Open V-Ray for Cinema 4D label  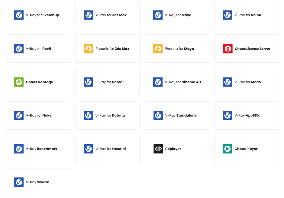coord(183,82)
